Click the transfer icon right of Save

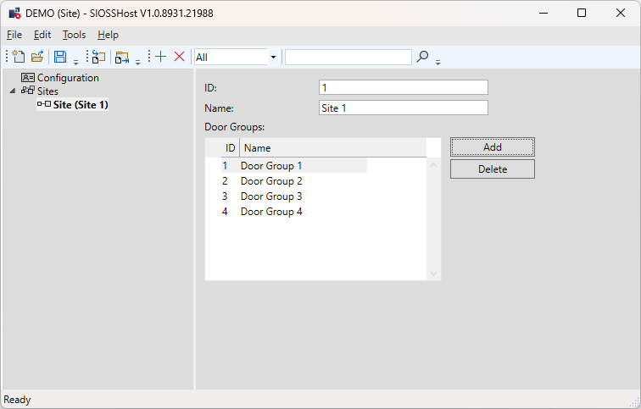click(99, 57)
